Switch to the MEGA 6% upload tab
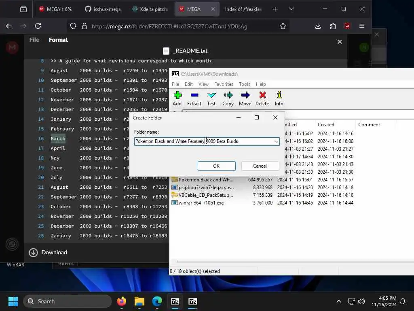The width and height of the screenshot is (414, 311). tap(55, 9)
